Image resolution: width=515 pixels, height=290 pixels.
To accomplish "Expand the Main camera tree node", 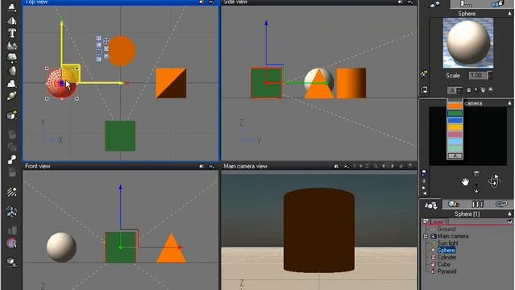I will tap(426, 236).
